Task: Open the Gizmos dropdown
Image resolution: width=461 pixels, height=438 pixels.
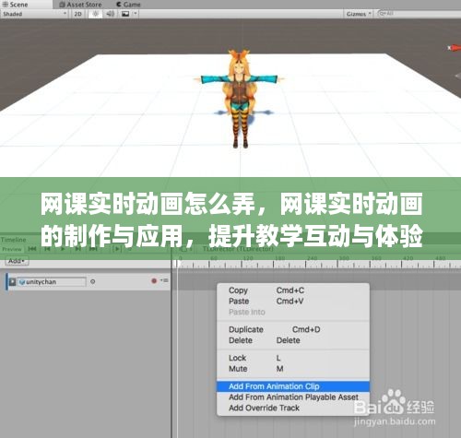Action: click(359, 14)
